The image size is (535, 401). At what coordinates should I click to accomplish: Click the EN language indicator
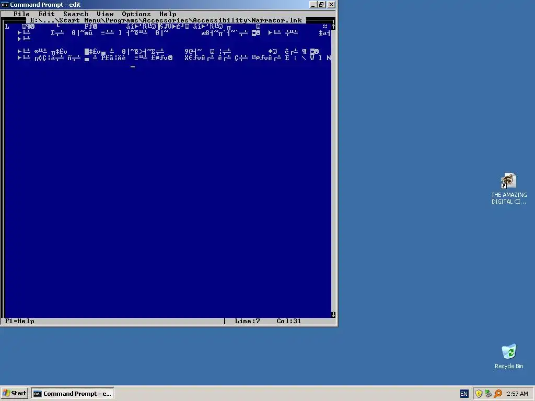[464, 394]
